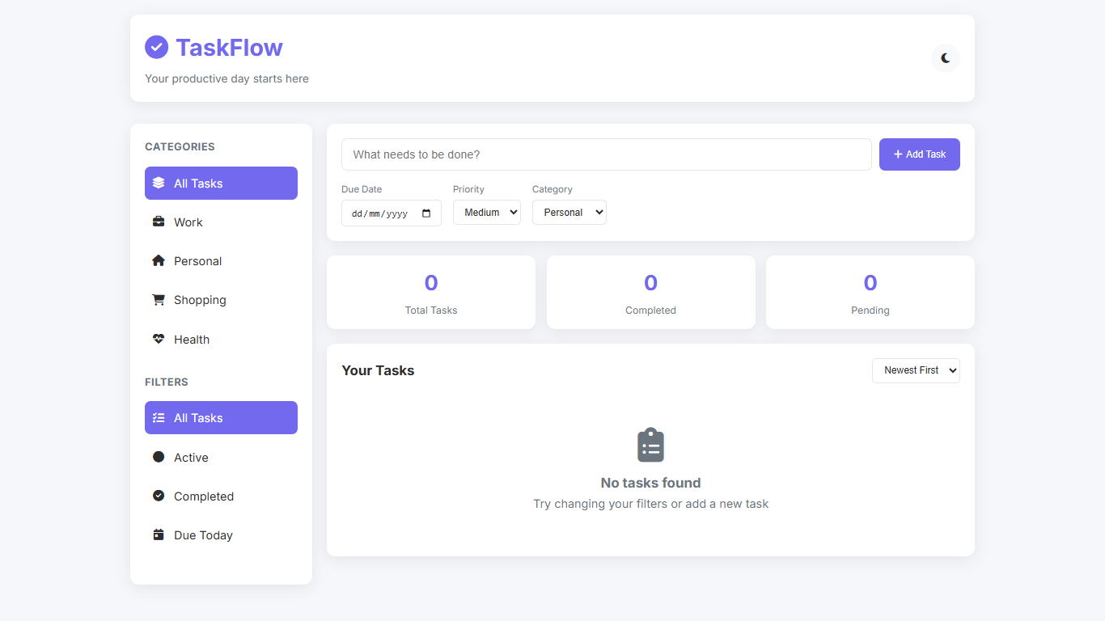Filter tasks by Active
The image size is (1105, 621).
tap(221, 458)
